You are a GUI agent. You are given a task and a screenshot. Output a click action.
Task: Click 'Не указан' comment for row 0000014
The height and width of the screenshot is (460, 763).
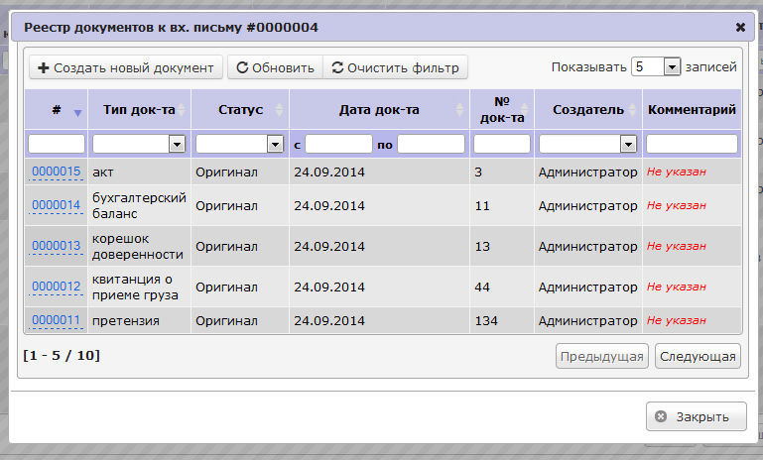677,205
